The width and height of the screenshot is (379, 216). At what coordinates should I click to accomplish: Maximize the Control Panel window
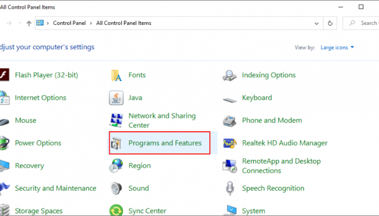click(x=361, y=7)
